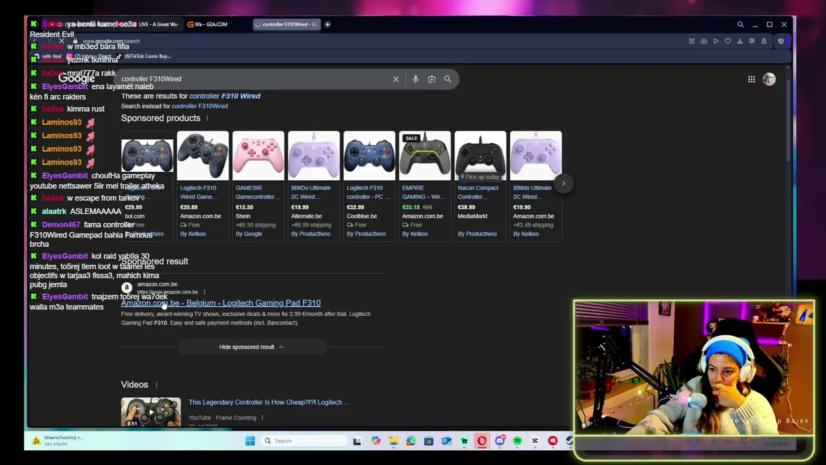Open the Google apps grid
The image size is (826, 465).
point(751,79)
